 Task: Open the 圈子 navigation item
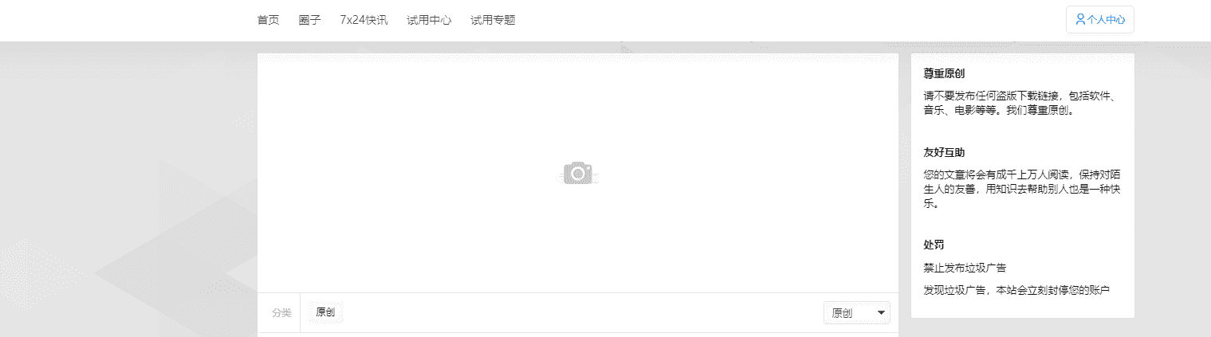pyautogui.click(x=309, y=20)
